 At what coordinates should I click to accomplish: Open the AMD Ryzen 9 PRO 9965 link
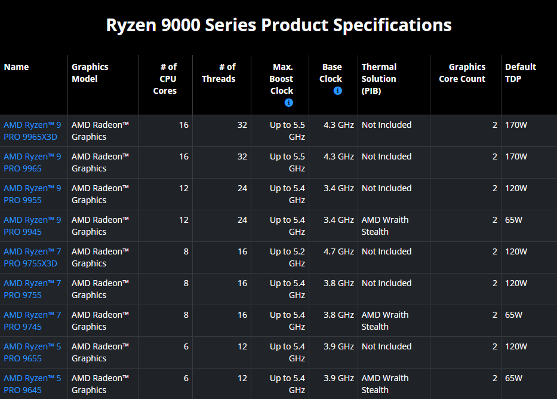point(32,162)
